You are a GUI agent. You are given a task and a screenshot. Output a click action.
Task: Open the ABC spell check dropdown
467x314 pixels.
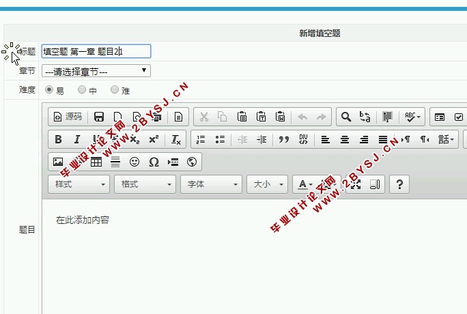click(x=412, y=117)
